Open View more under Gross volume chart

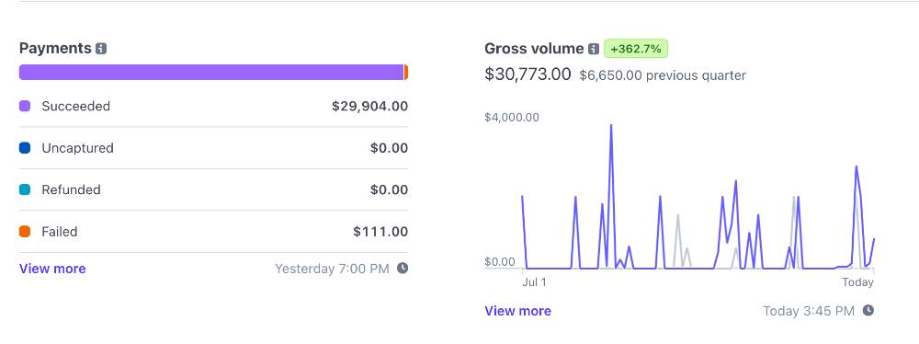coord(517,311)
